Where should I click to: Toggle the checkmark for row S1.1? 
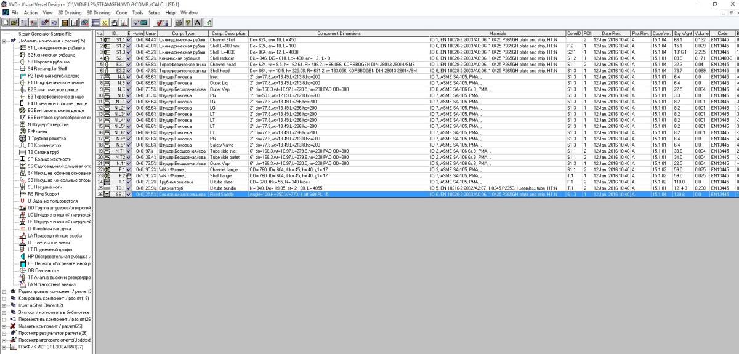[x=130, y=39]
